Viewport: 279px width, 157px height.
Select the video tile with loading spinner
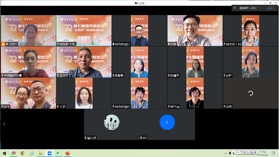pos(250,93)
